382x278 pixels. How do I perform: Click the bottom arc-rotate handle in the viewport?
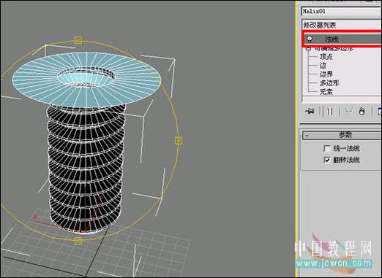pos(78,241)
